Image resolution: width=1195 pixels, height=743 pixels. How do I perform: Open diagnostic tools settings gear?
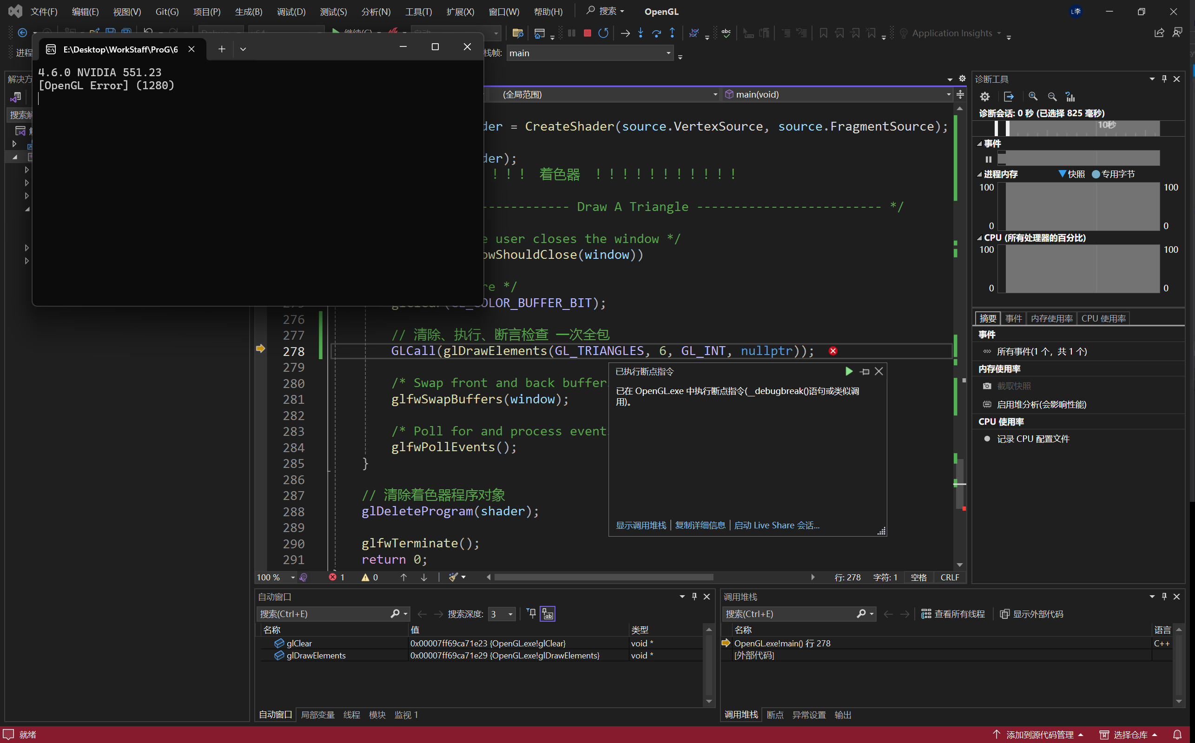pyautogui.click(x=984, y=96)
